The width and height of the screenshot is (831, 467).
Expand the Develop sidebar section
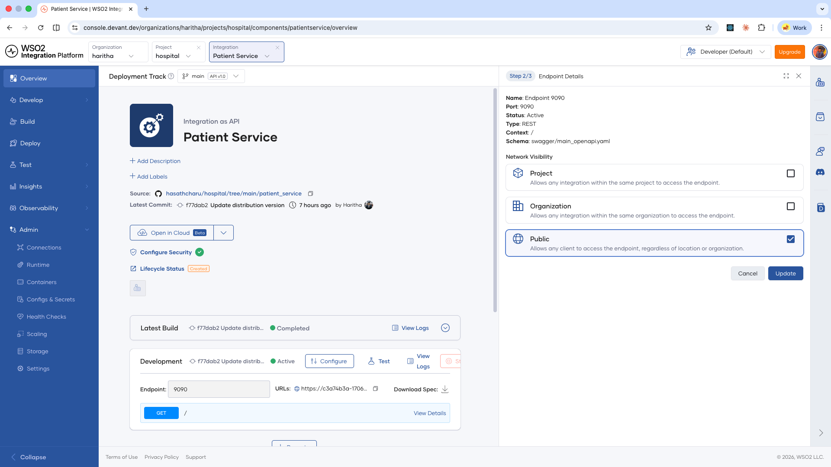(49, 100)
